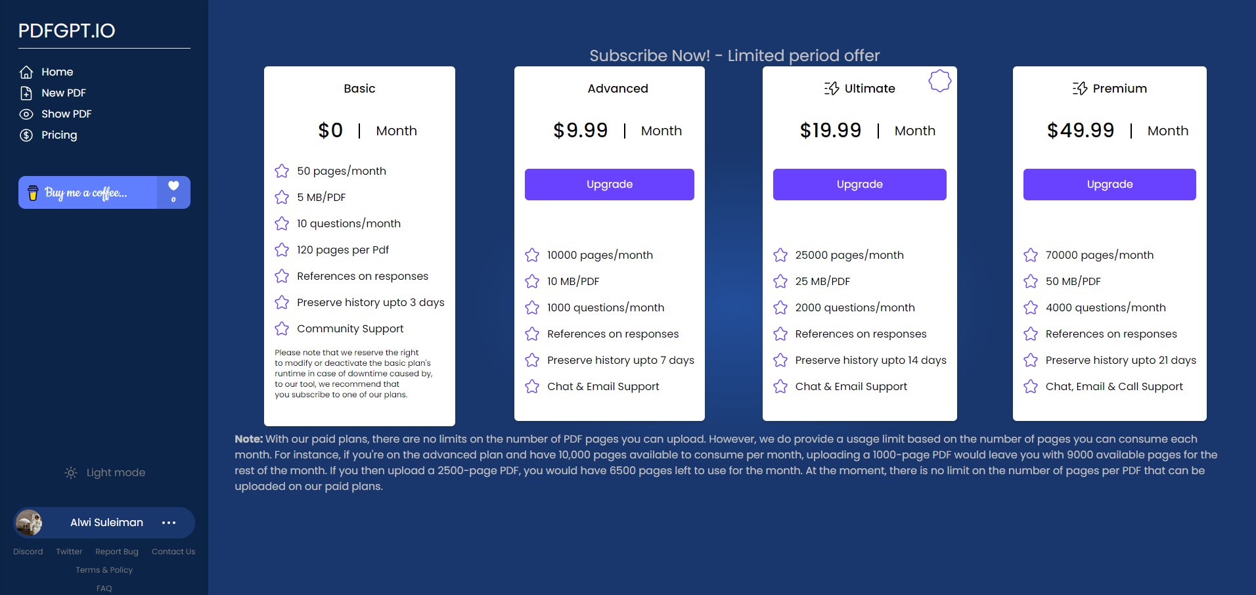Open the three-dots menu beside Alwi Suleiman
Screen dimensions: 1256x595
point(169,523)
